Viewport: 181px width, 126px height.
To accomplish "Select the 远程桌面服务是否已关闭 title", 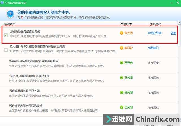I will [x=24, y=91].
